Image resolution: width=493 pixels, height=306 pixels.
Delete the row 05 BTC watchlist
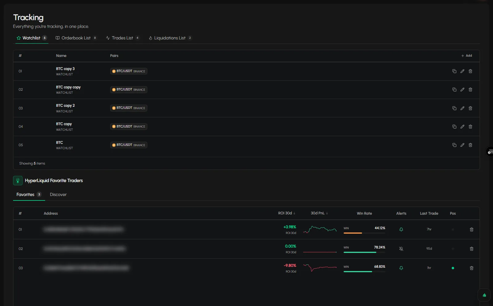coord(470,145)
